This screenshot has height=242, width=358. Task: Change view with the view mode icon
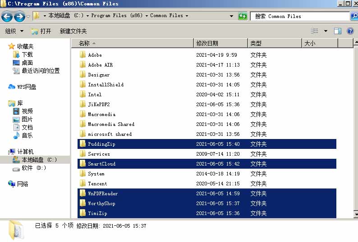tap(314, 31)
